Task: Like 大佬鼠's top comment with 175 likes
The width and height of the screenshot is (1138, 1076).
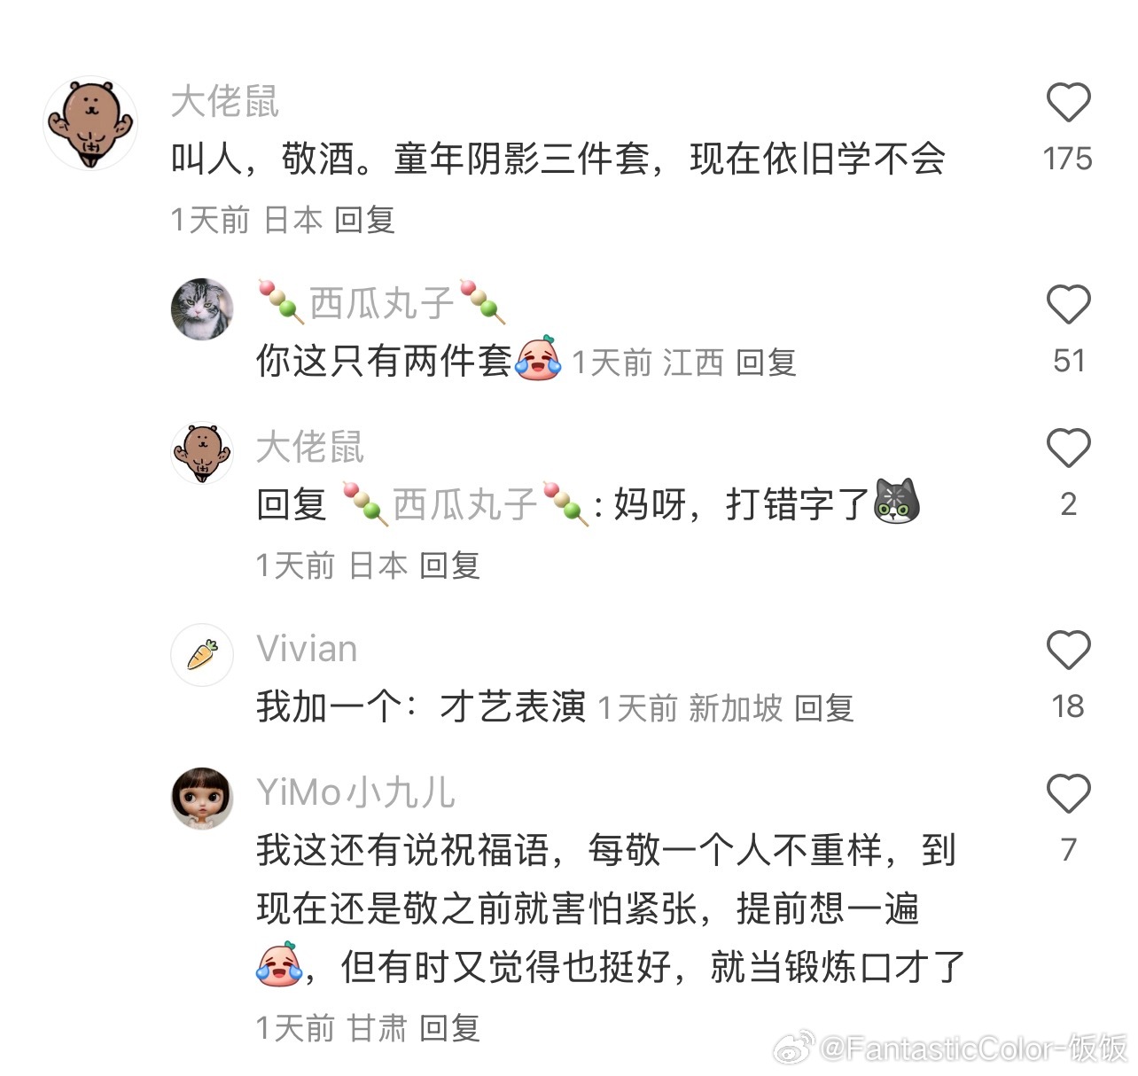Action: click(1068, 102)
